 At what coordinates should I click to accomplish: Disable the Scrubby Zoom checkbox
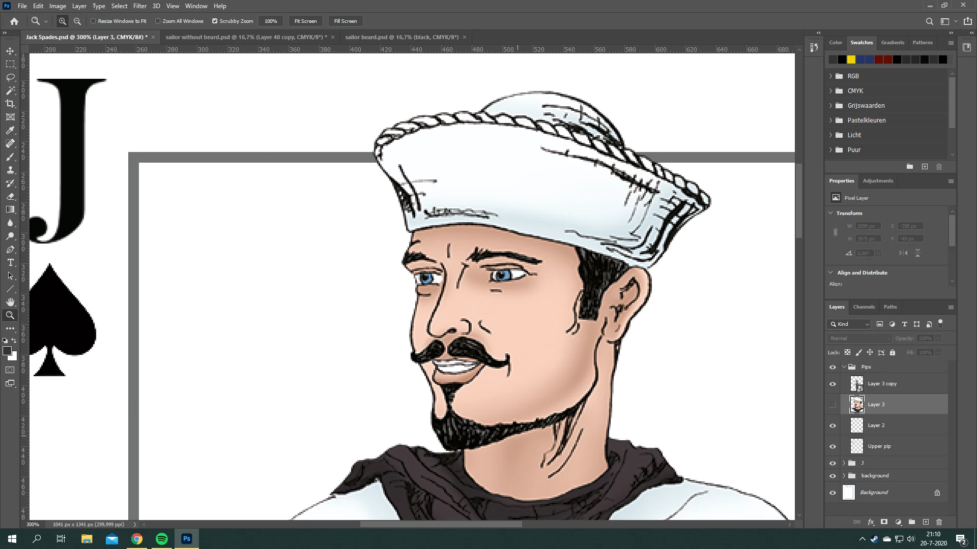(x=215, y=21)
